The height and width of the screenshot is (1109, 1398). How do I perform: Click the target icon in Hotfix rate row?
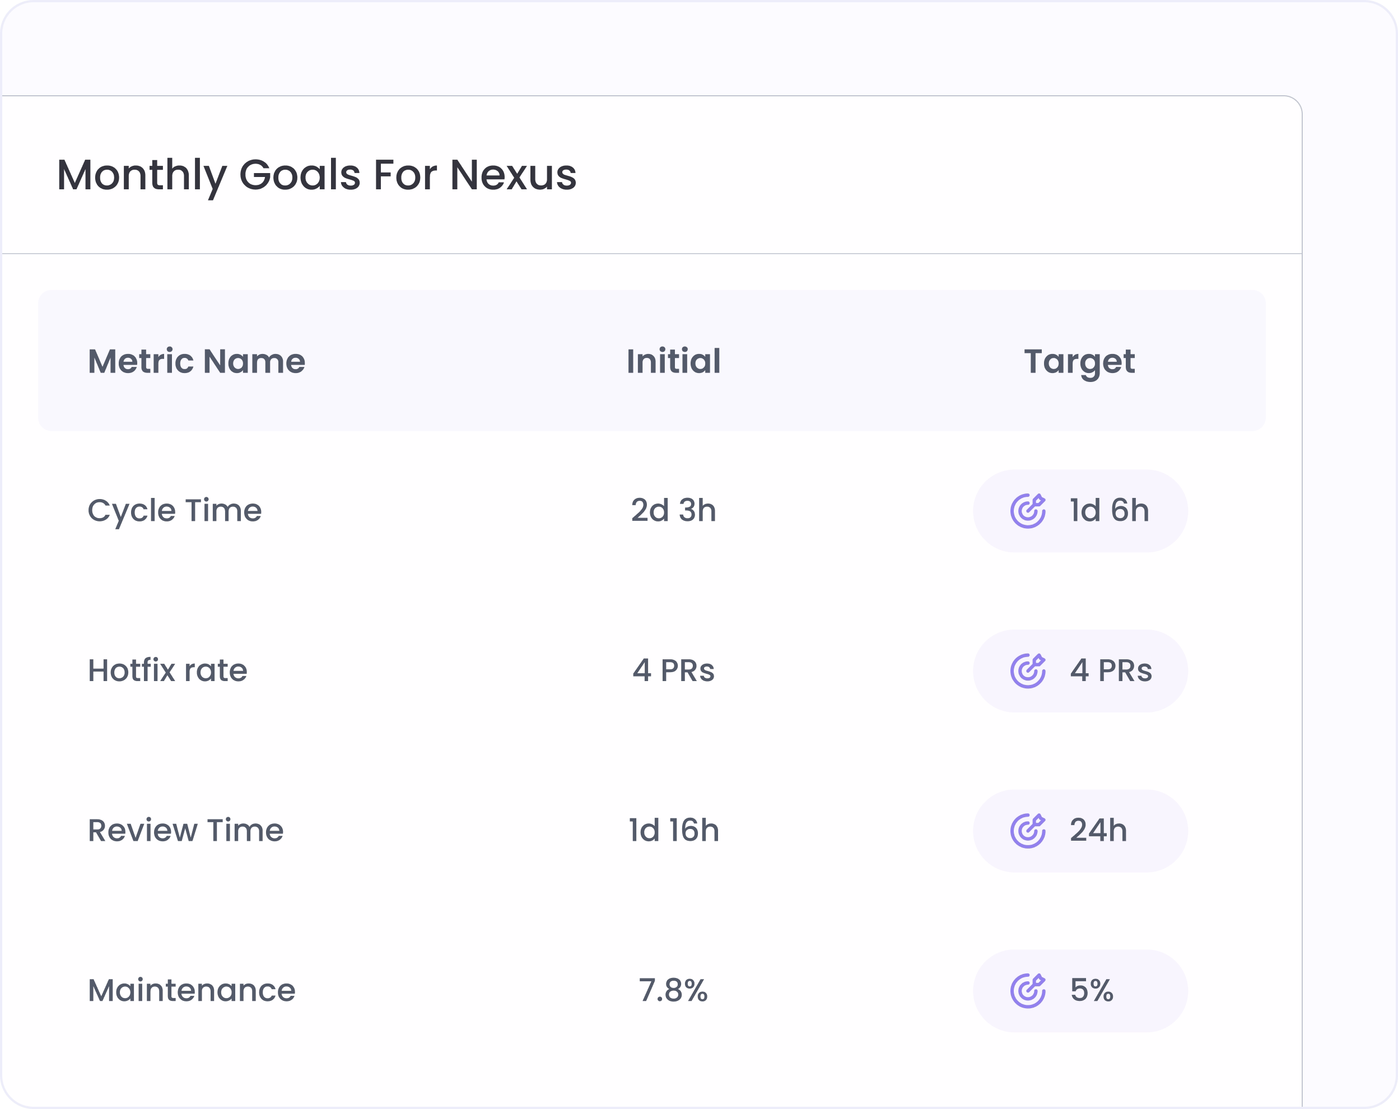click(x=1028, y=670)
